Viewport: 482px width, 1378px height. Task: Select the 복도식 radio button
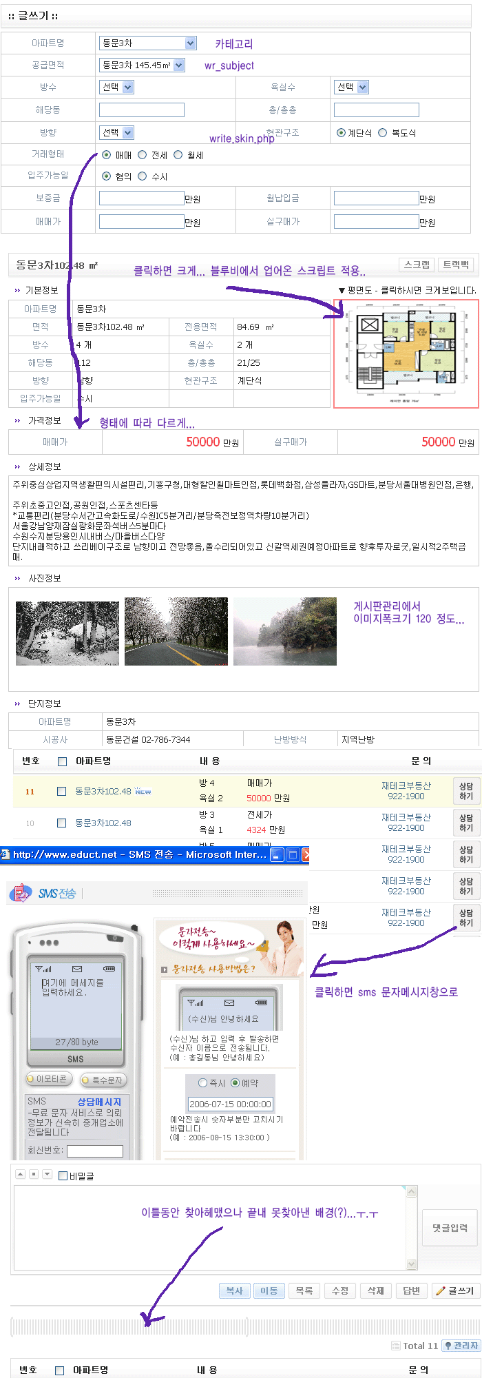coord(383,133)
